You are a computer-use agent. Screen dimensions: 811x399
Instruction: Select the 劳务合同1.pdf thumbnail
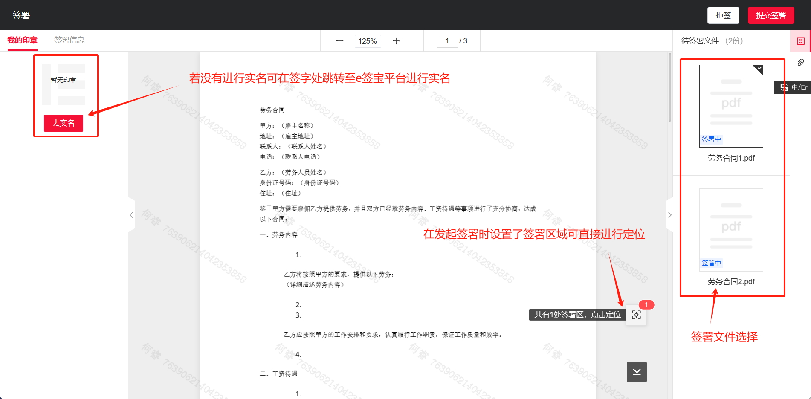coord(731,106)
